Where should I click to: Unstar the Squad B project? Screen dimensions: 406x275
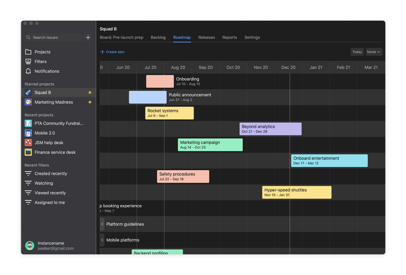tap(90, 93)
